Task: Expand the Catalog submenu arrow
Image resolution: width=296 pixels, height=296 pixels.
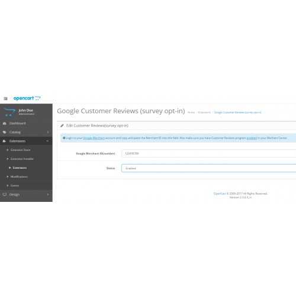Action: [x=48, y=132]
